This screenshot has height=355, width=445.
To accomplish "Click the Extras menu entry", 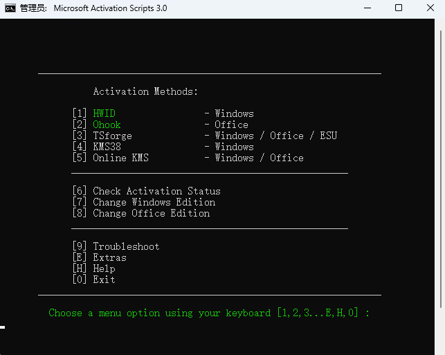I will coord(109,257).
